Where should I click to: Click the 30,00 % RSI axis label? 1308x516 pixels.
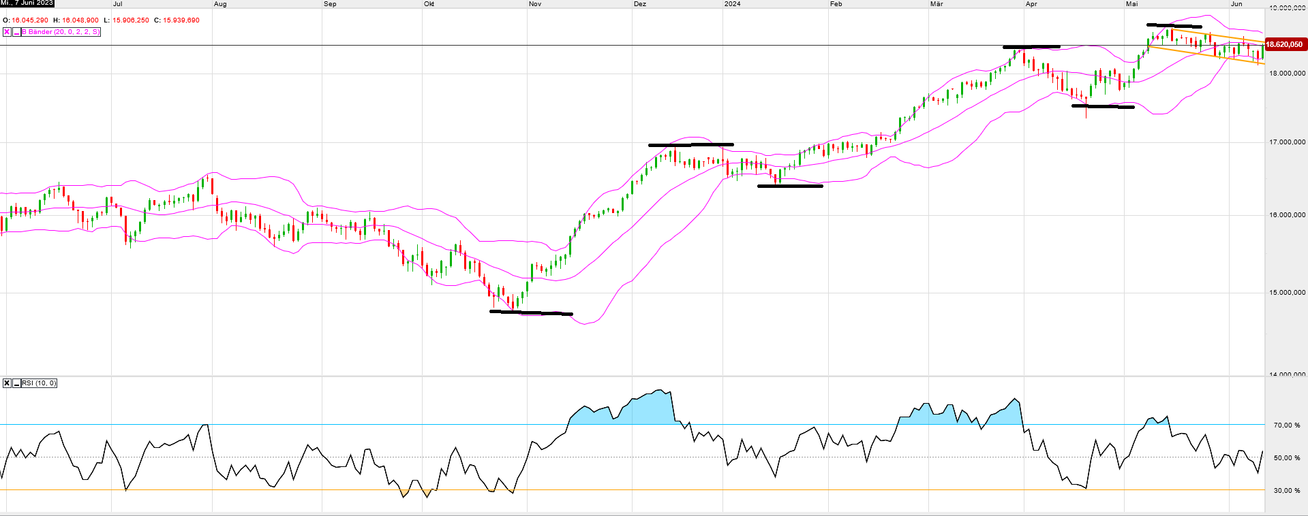(1287, 491)
